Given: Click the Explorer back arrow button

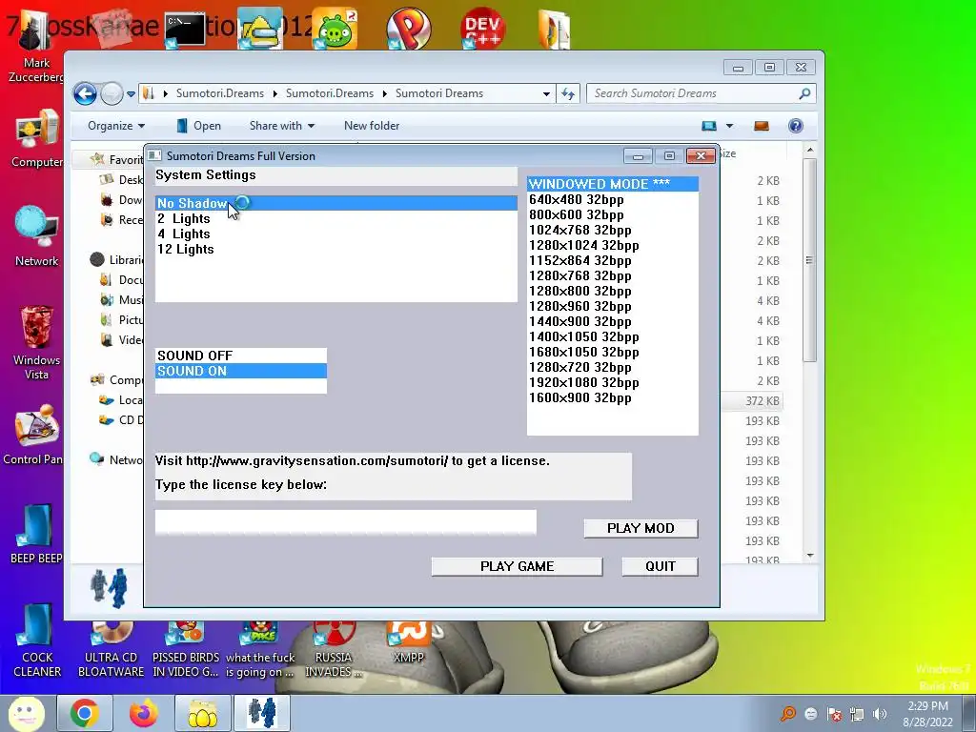Looking at the screenshot, I should 85,94.
